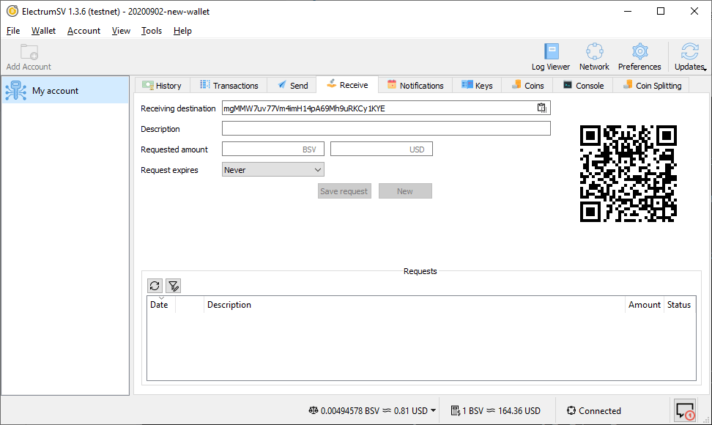
Task: Open the View menu
Action: tap(122, 31)
